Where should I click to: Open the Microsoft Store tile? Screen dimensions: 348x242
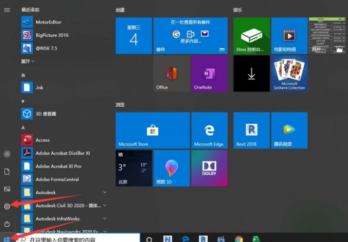[x=153, y=131]
